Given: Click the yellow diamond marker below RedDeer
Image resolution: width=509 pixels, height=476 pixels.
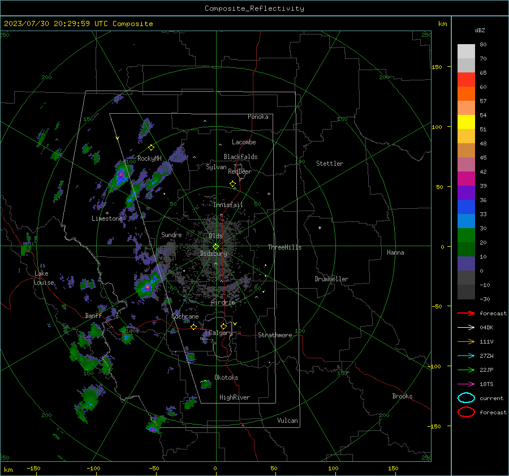Looking at the screenshot, I should [x=232, y=184].
